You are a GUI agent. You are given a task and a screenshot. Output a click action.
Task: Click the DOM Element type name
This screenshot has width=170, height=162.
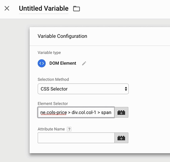tap(63, 63)
